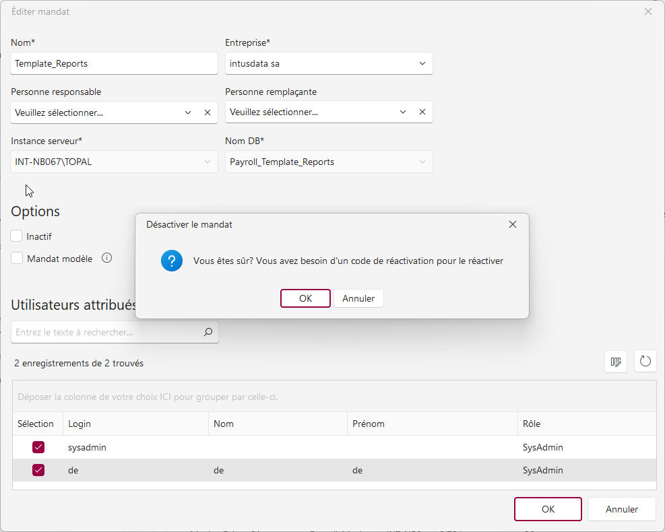
Task: Click the info icon beside Mandat modèle
Action: point(106,258)
